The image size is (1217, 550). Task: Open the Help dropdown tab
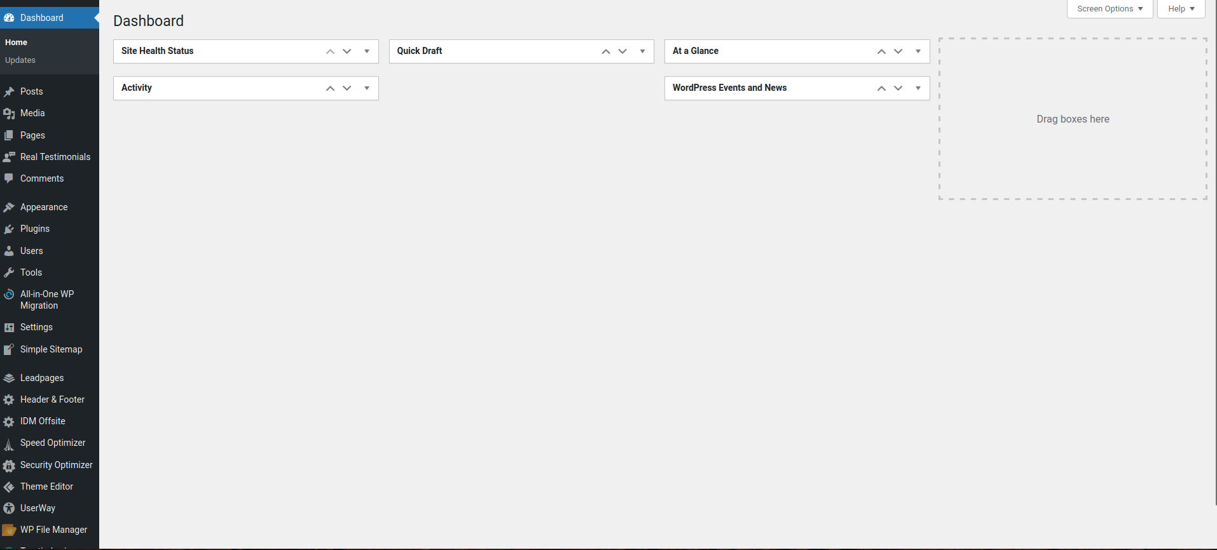click(x=1181, y=9)
